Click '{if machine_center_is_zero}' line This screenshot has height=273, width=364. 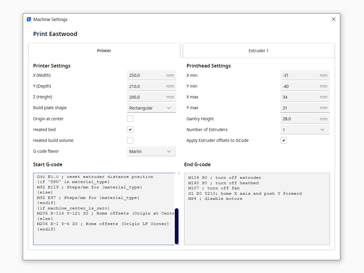[x=73, y=208]
